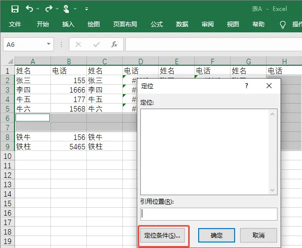Click the Save icon in quick access toolbar
Viewport: 302px width, 248px height.
(15, 9)
